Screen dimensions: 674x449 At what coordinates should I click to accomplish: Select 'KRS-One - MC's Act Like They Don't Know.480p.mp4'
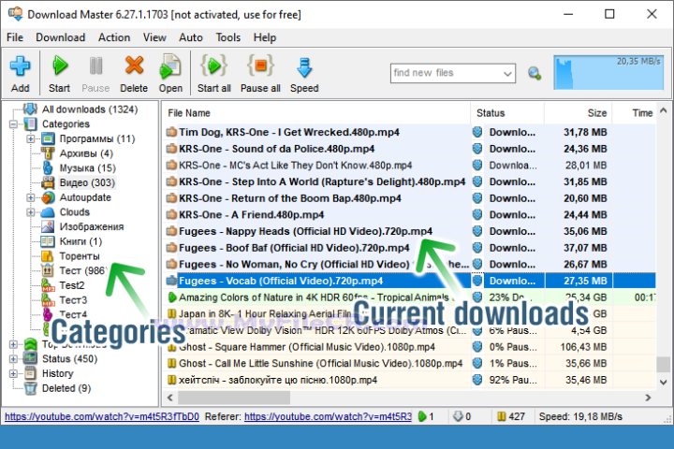(295, 166)
